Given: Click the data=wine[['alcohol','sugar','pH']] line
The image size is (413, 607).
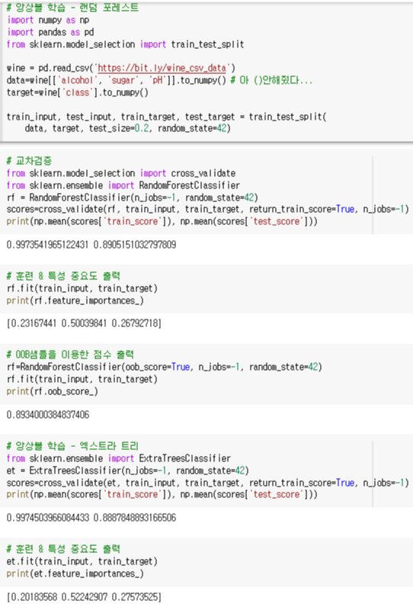Looking at the screenshot, I should 159,80.
